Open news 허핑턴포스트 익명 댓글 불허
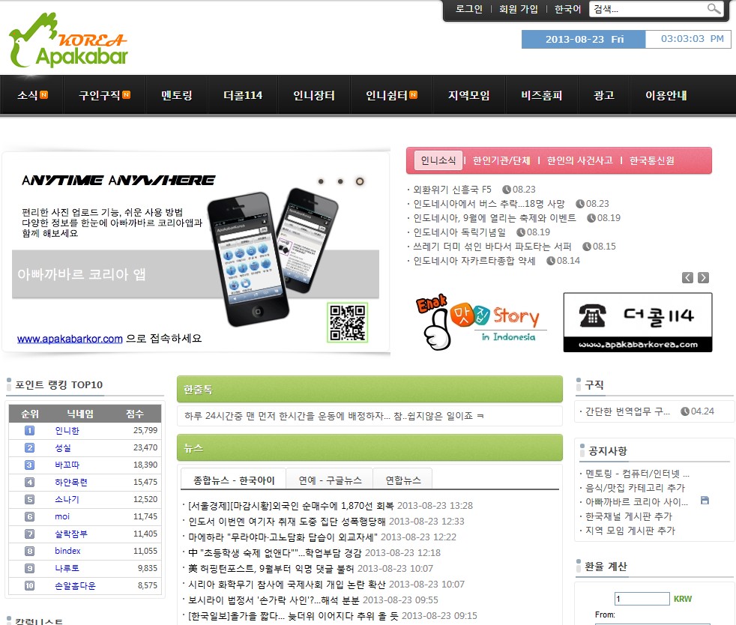 (x=271, y=569)
